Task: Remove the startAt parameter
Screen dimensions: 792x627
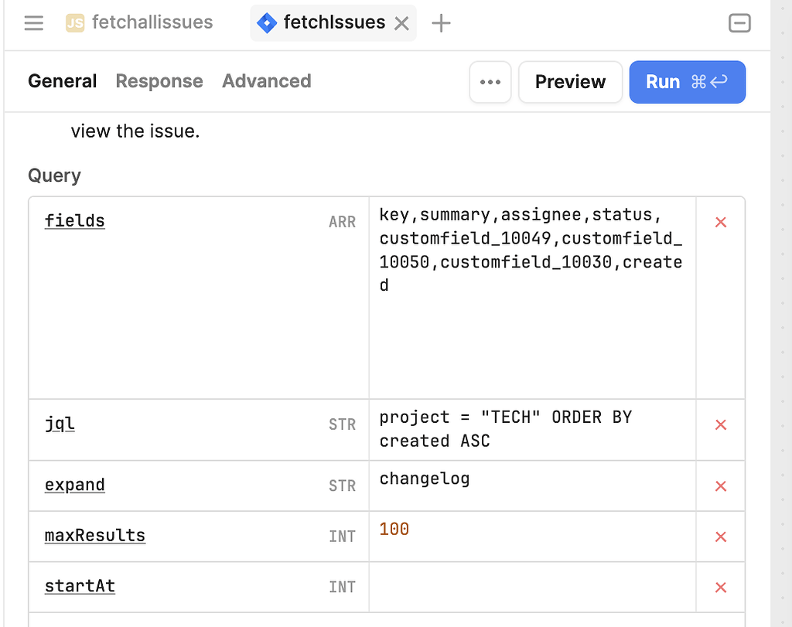Action: click(720, 586)
